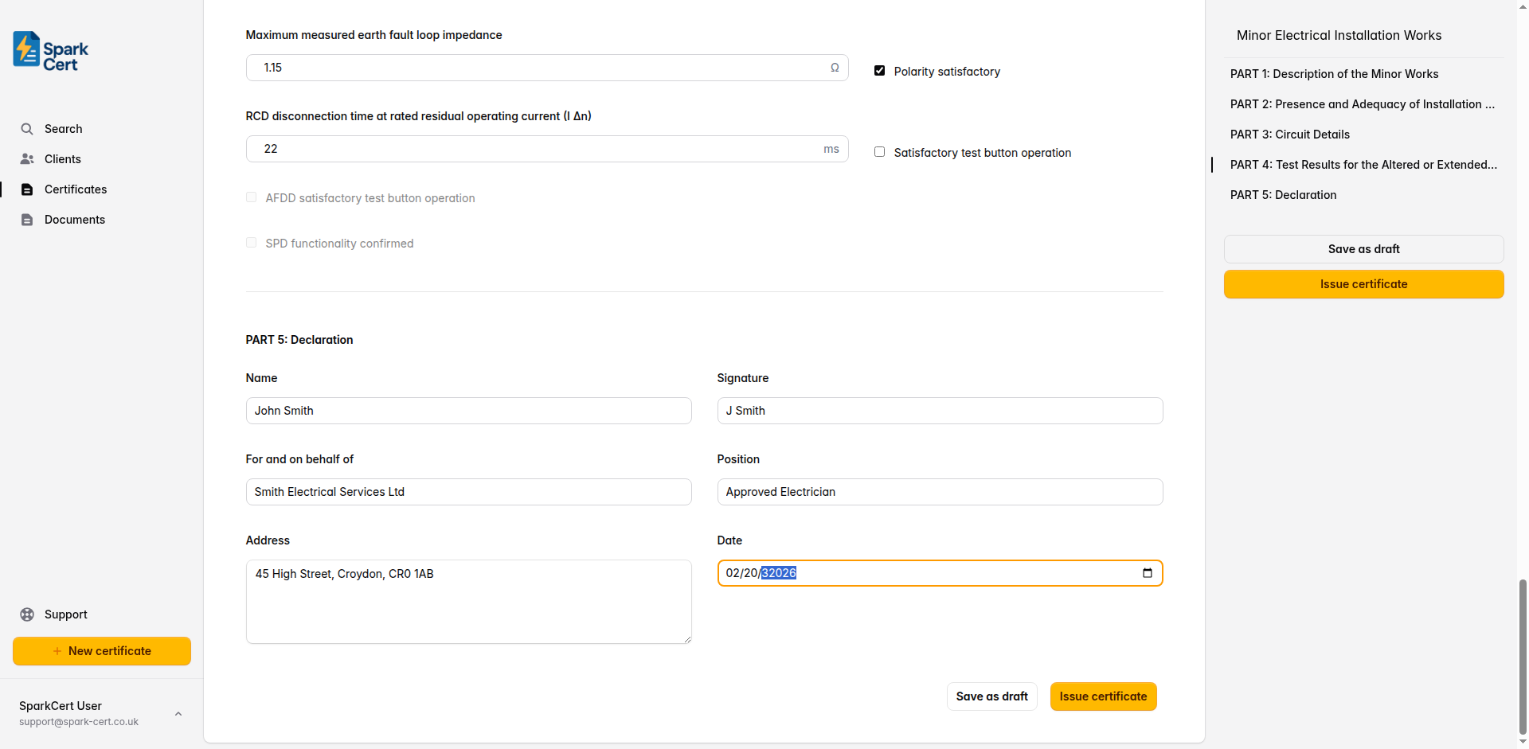1529x749 pixels.
Task: Go to PART 5: Declaration in outline
Action: coord(1283,195)
